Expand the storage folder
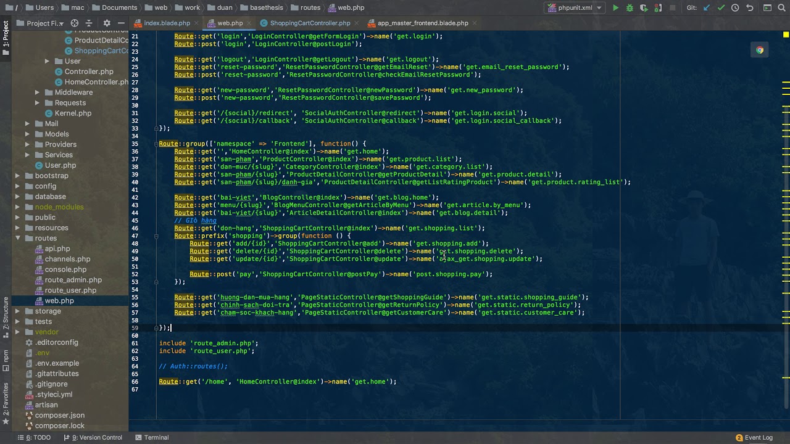 pyautogui.click(x=17, y=311)
